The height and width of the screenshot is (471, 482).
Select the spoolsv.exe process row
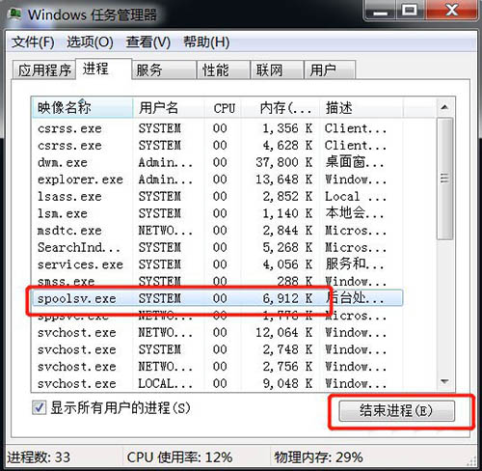[217, 298]
